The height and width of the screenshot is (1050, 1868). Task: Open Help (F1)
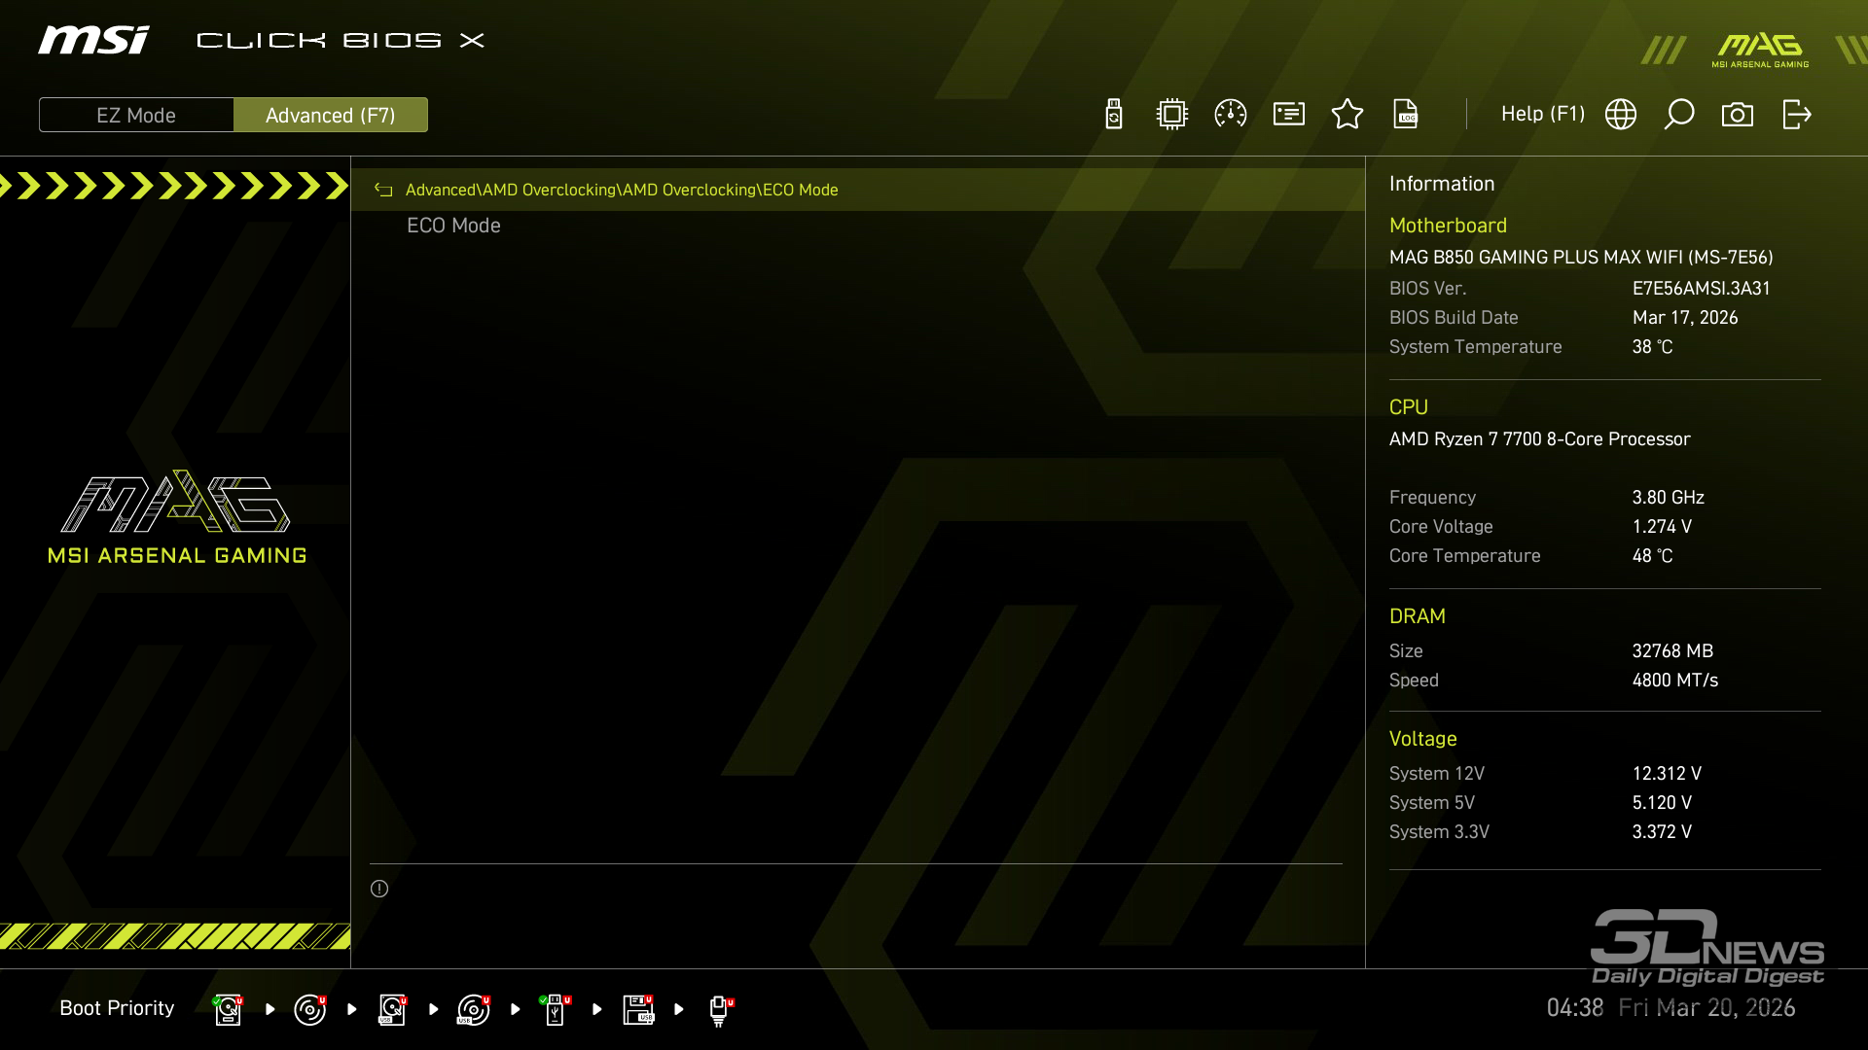tap(1542, 115)
